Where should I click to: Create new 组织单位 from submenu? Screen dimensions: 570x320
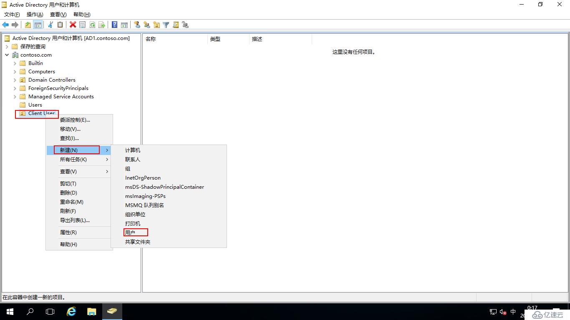[x=169, y=215]
